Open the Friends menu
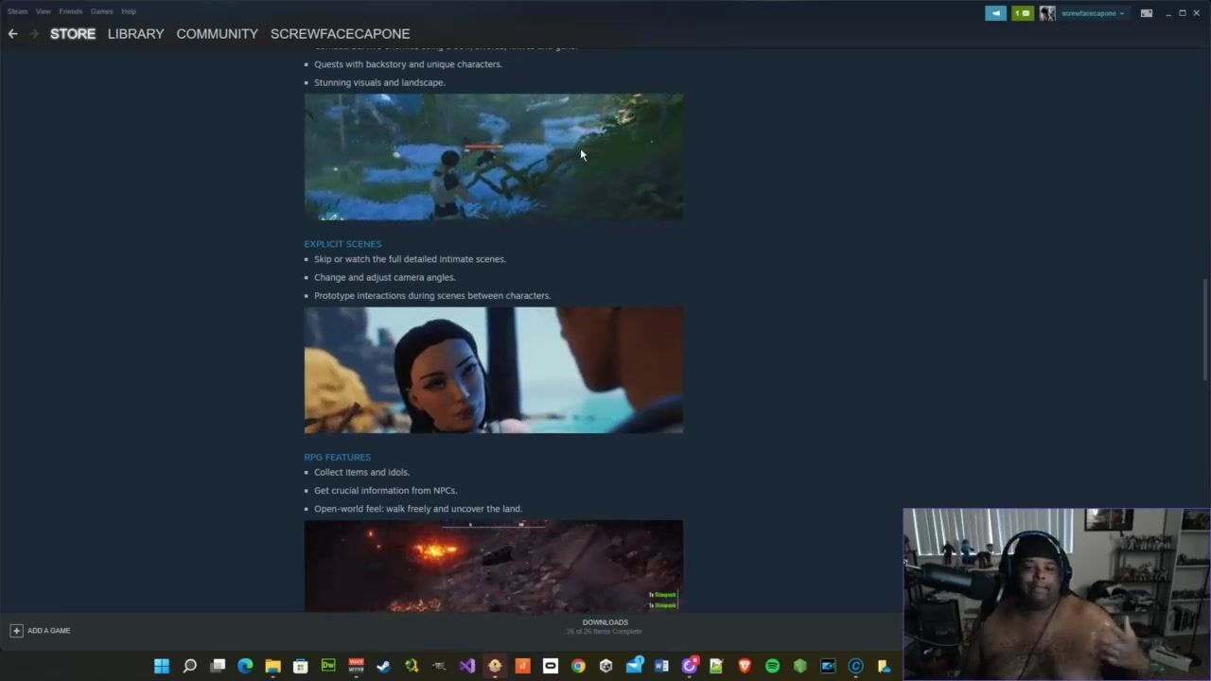 point(70,11)
